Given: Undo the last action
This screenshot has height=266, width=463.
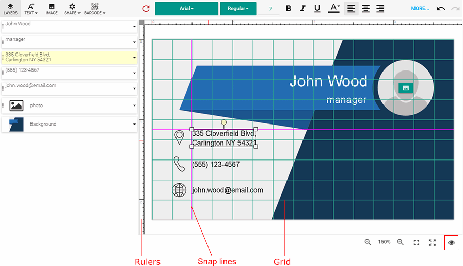Looking at the screenshot, I should (x=441, y=9).
